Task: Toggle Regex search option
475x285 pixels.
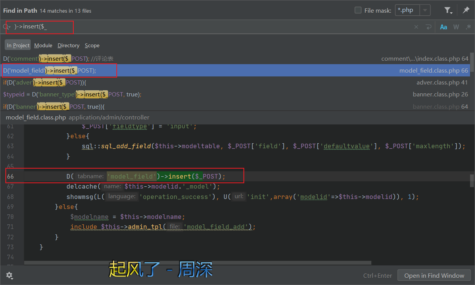Action: tap(468, 27)
